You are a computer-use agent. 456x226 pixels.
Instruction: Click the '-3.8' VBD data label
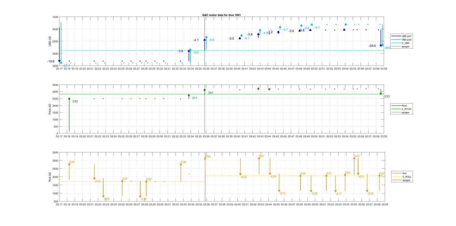click(x=302, y=30)
